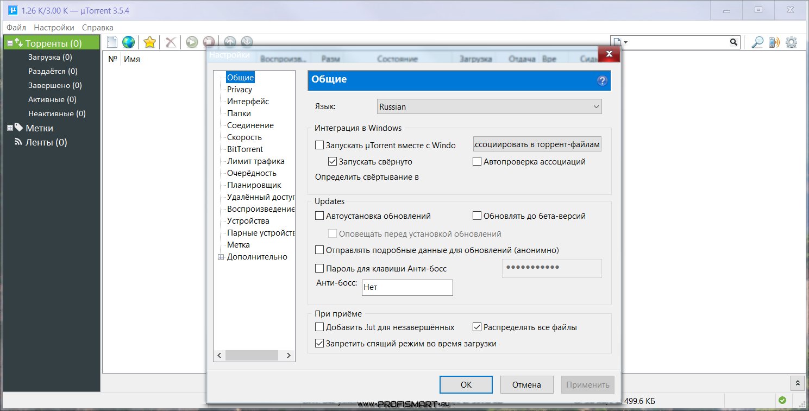Click the Stop torrent toolbar icon
The height and width of the screenshot is (411, 809).
[x=208, y=42]
